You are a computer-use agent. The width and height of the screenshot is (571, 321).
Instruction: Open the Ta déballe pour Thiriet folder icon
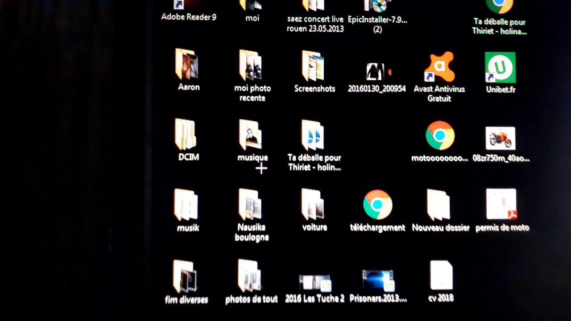[313, 135]
